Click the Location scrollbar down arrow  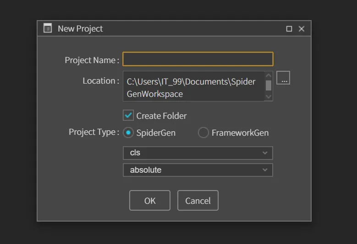(x=269, y=97)
